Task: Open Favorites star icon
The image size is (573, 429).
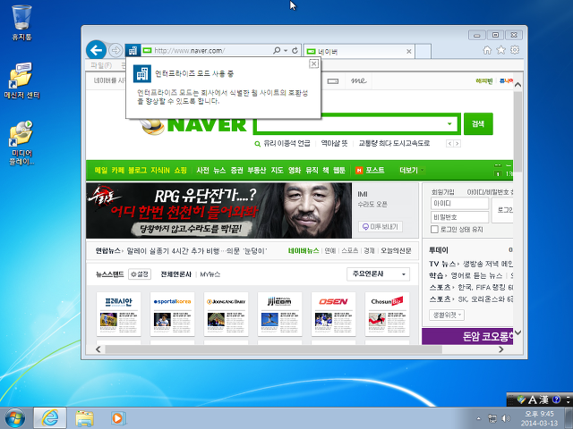Action: tap(500, 50)
